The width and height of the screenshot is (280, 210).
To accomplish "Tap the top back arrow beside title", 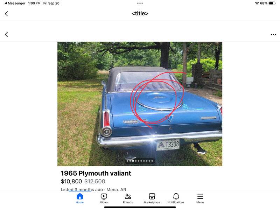I will (x=6, y=14).
